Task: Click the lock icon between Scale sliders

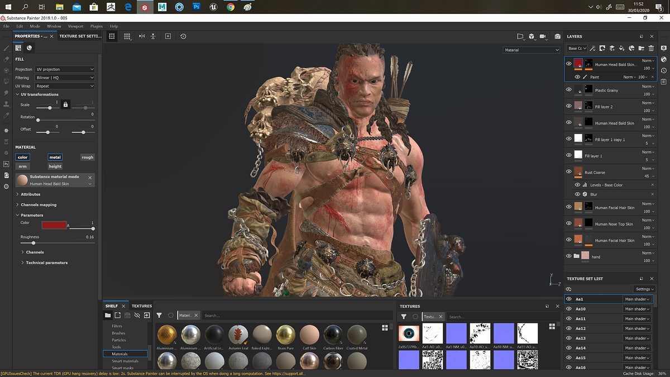Action: (65, 104)
